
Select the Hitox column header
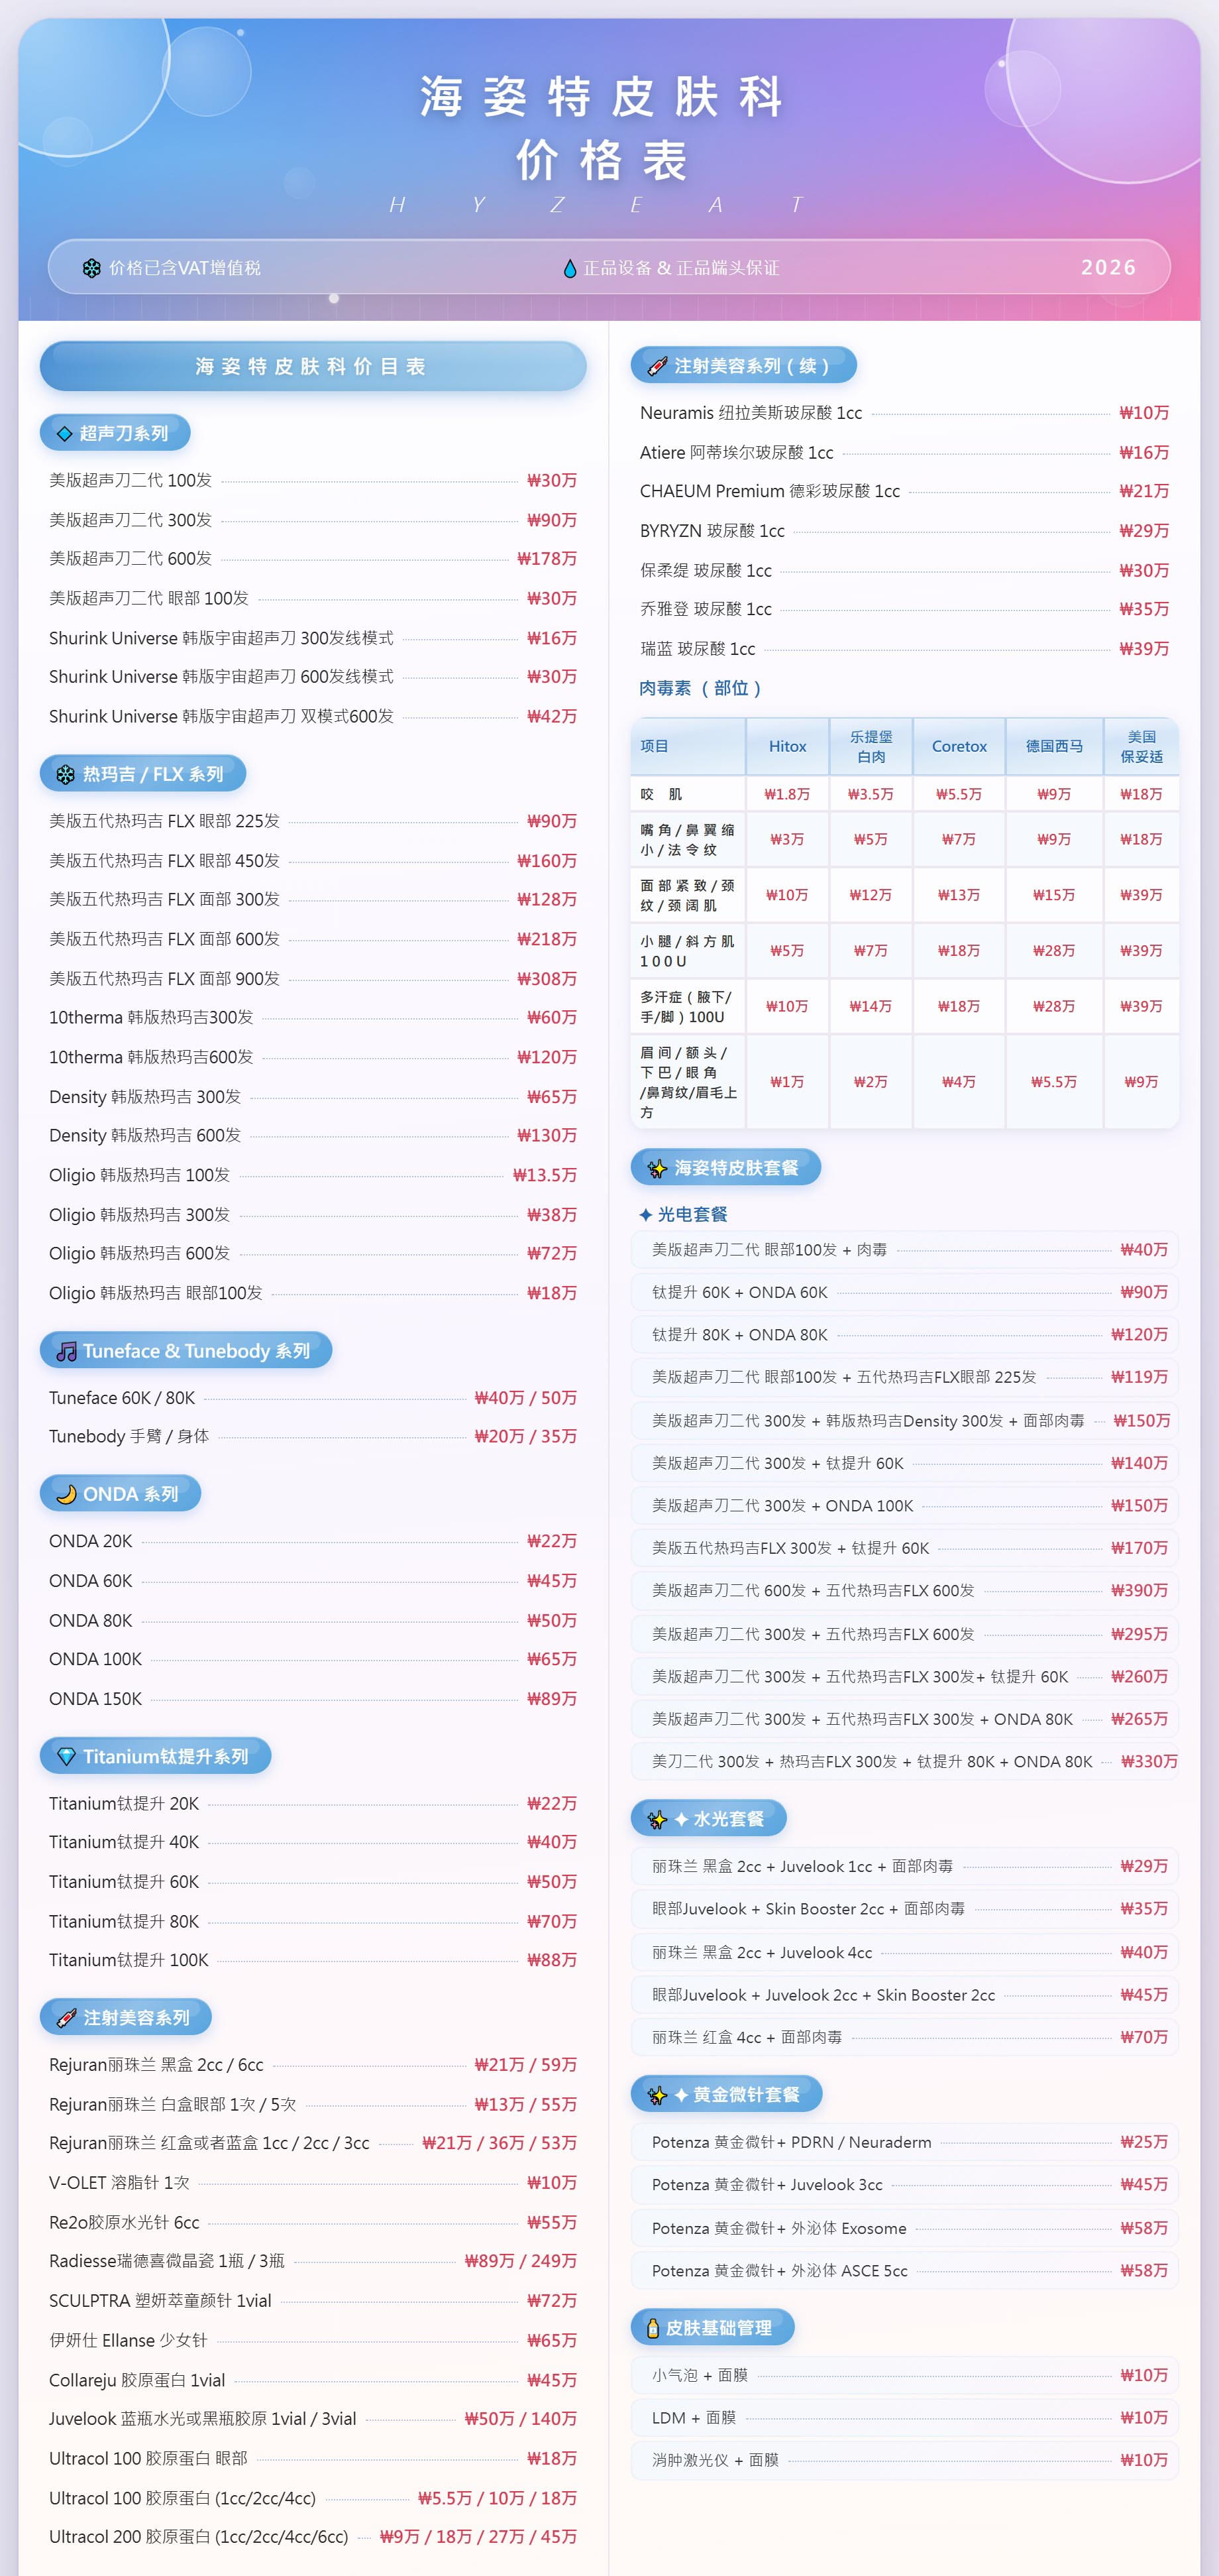click(787, 746)
